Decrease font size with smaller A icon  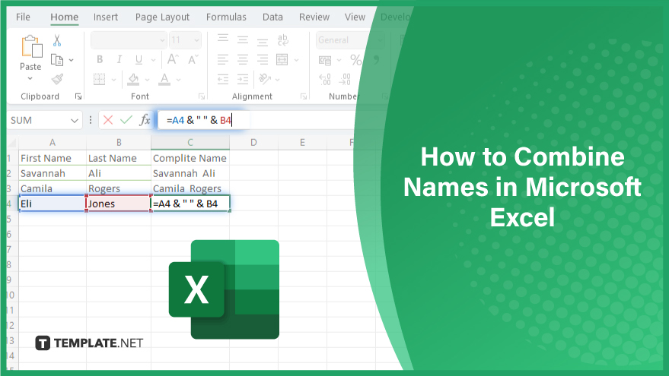(x=193, y=59)
